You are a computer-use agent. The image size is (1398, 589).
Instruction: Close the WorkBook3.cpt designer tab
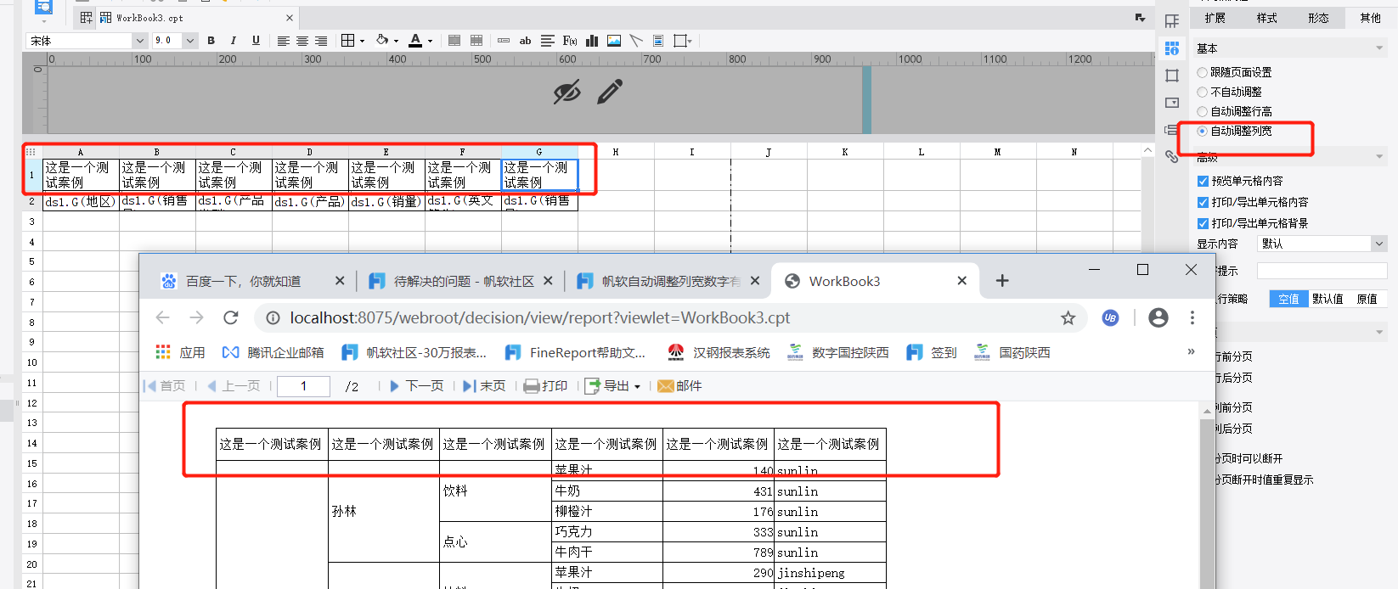290,17
